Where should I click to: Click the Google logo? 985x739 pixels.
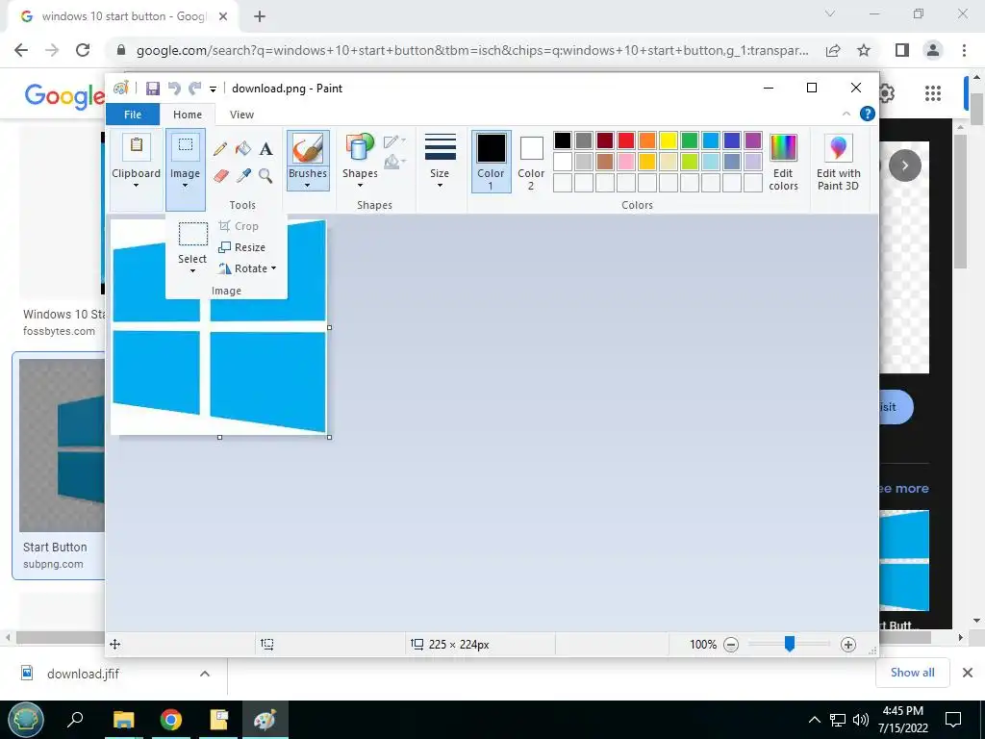64,95
